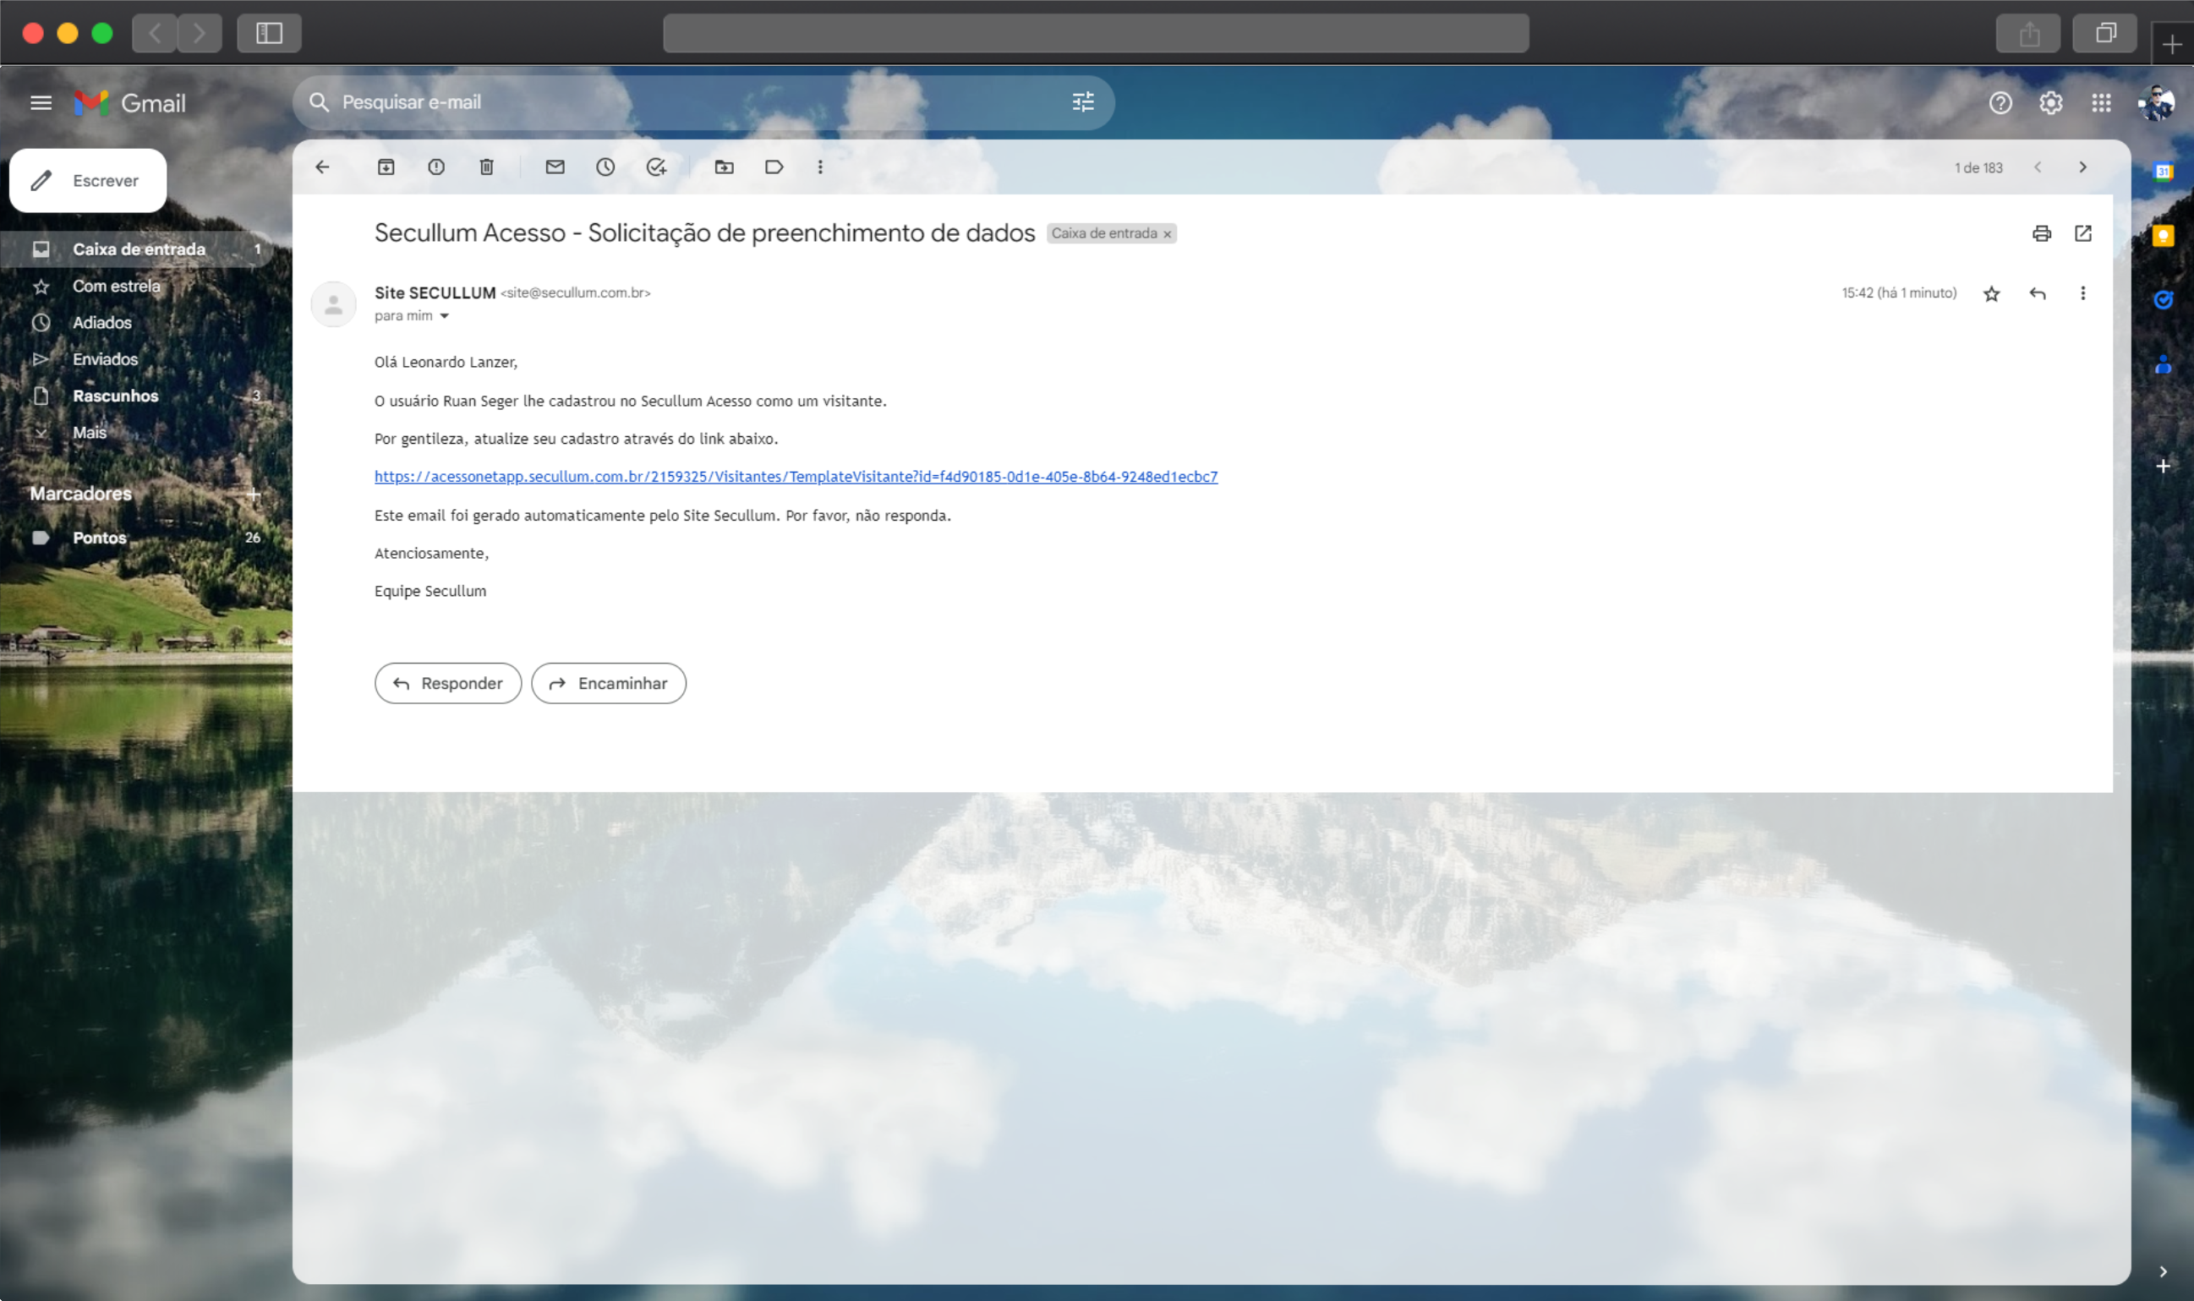Add this email to Tasks

coord(655,167)
